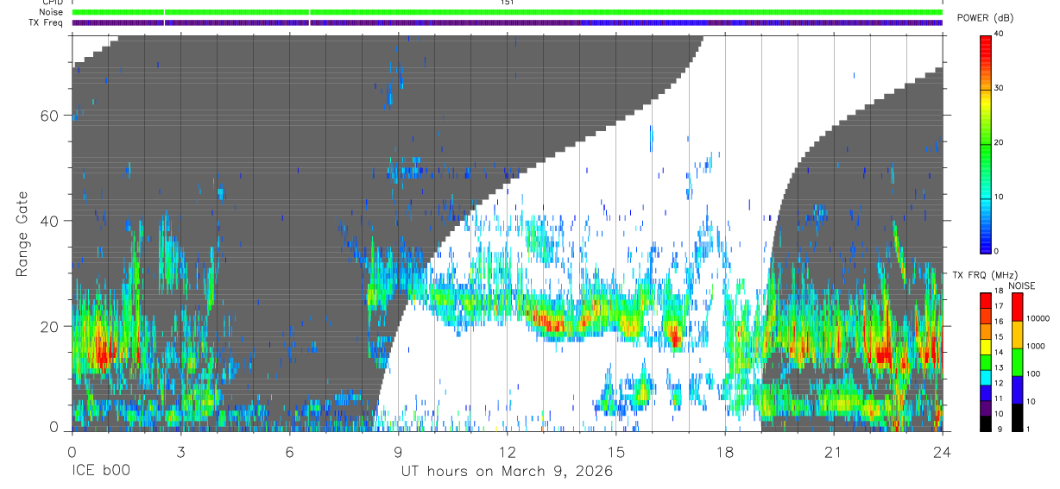Pick the blue swatch in the NOISE legend
This screenshot has width=1060, height=489.
coord(1017,389)
